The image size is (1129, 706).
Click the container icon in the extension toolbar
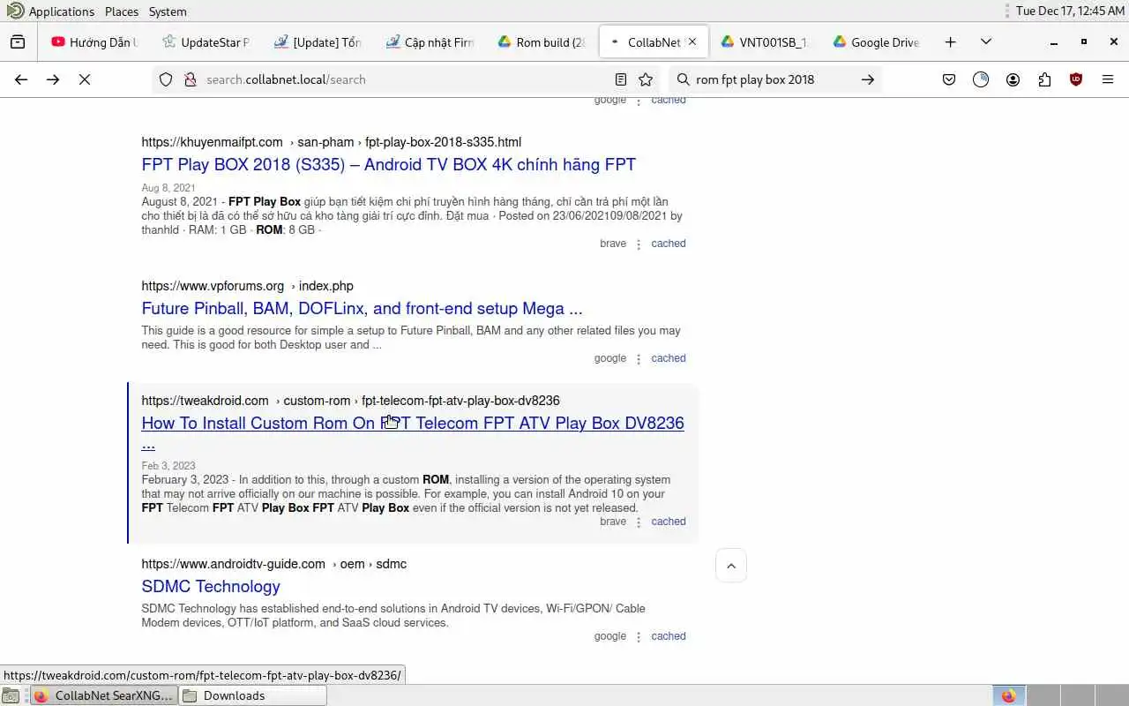(981, 79)
